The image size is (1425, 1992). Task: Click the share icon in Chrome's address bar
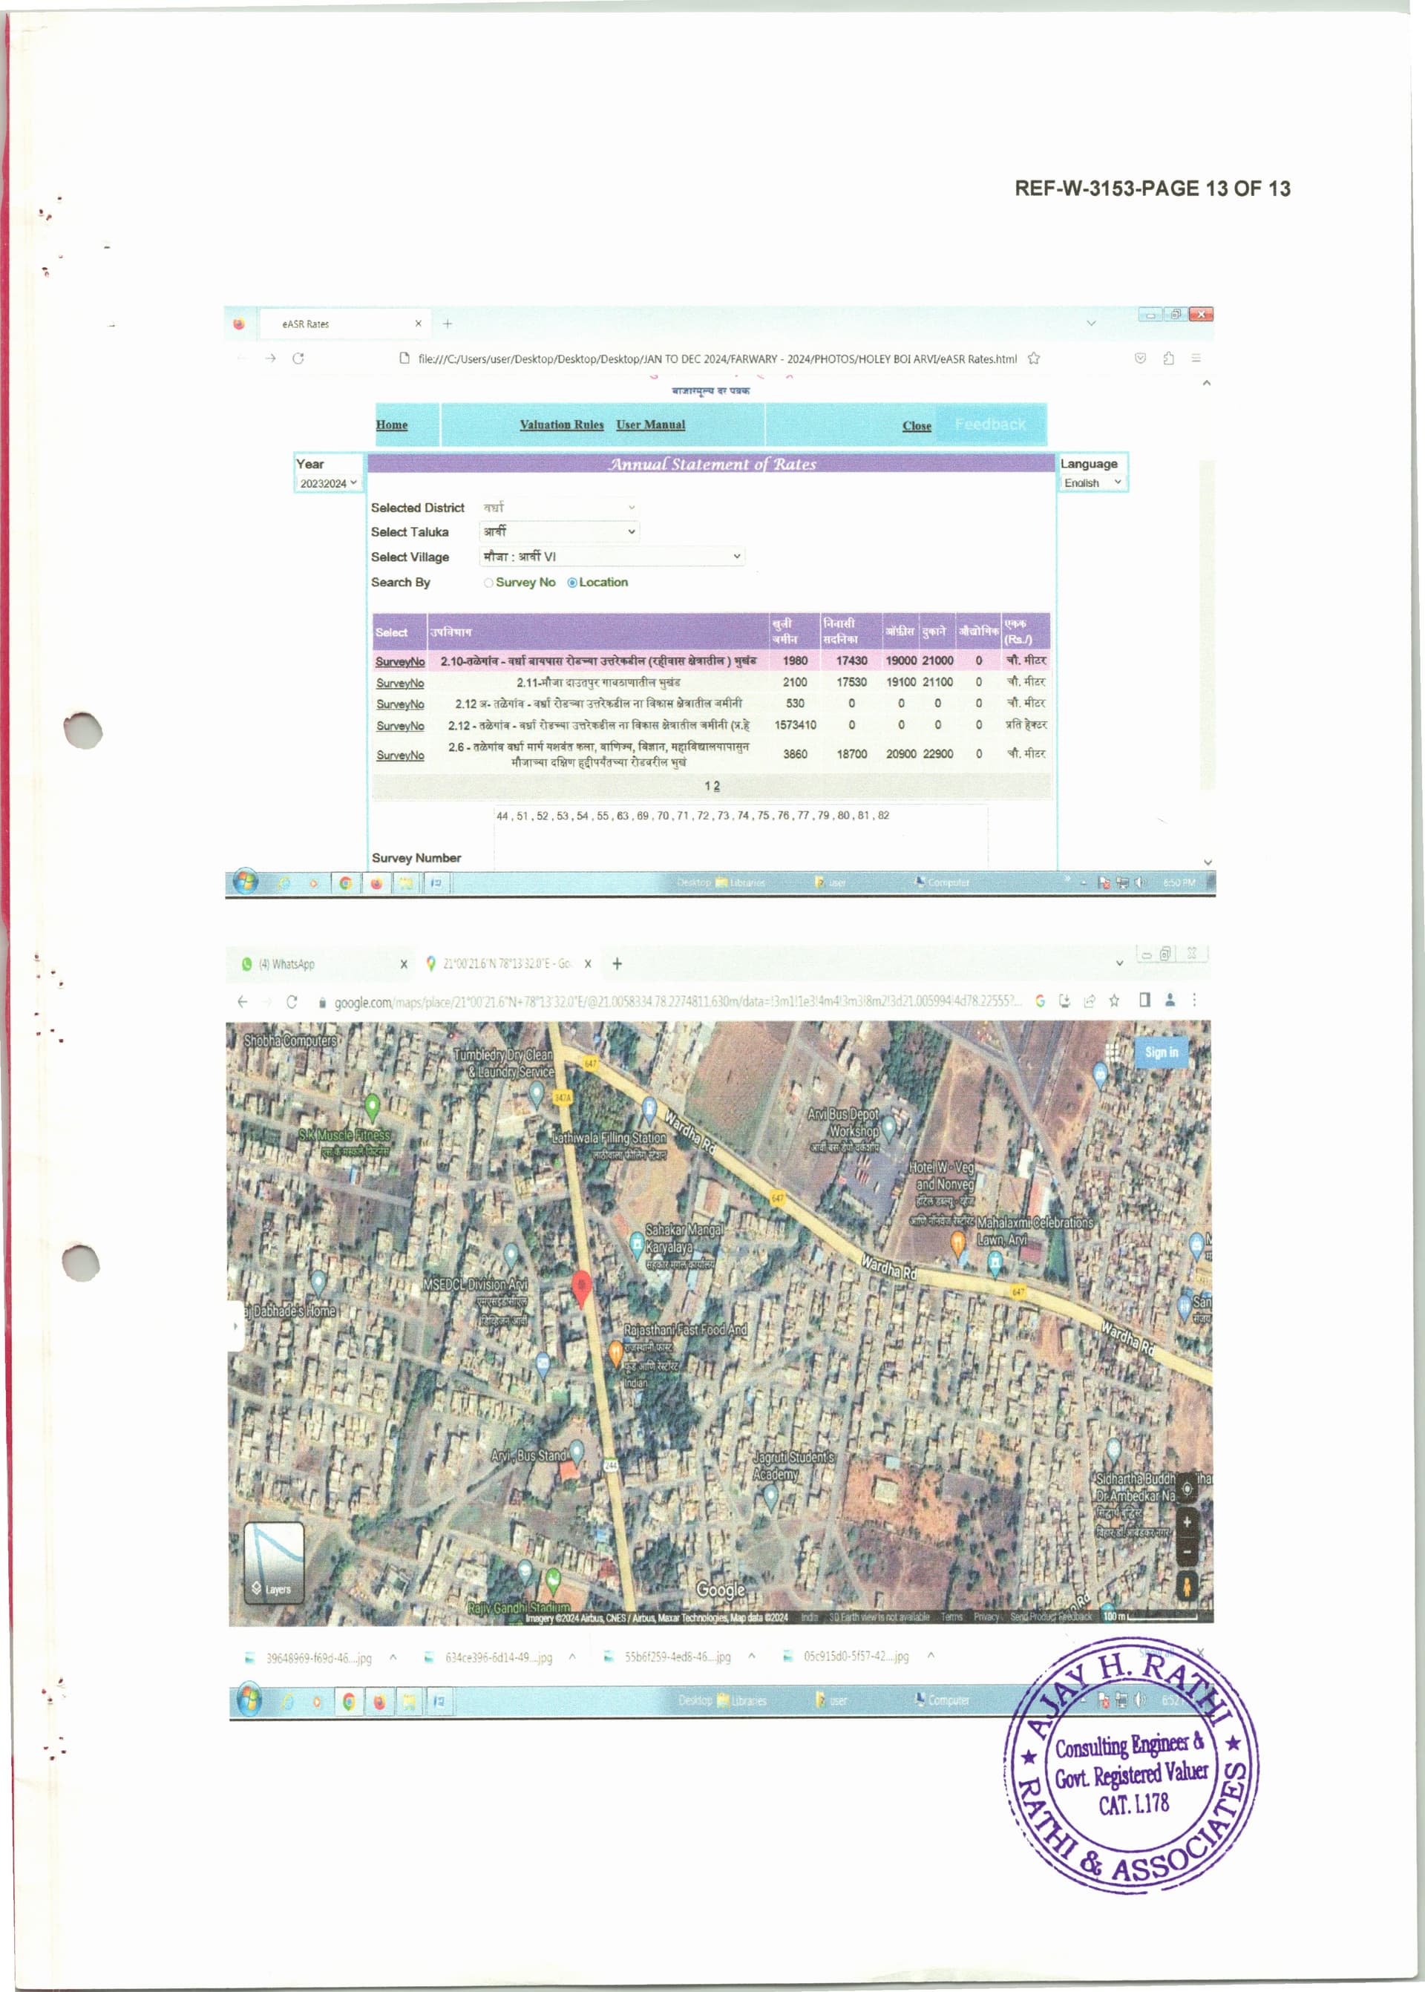[x=1089, y=1000]
